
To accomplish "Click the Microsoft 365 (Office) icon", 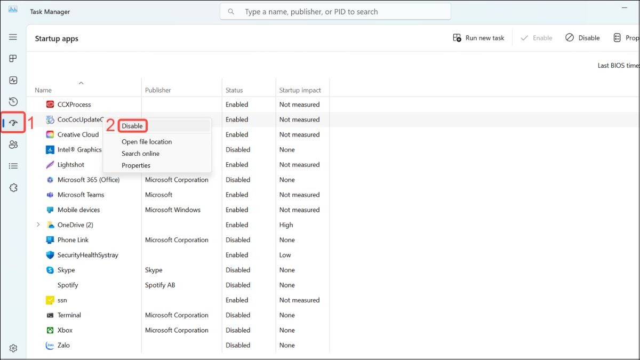I will [x=50, y=180].
